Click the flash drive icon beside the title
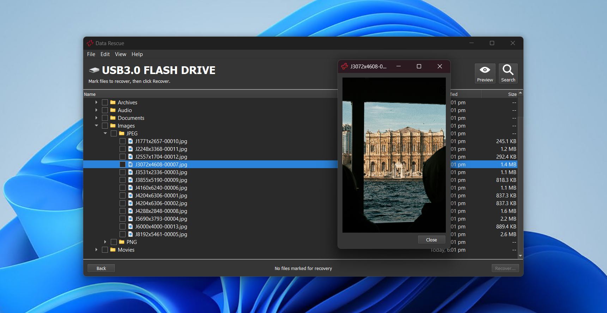 coord(94,70)
